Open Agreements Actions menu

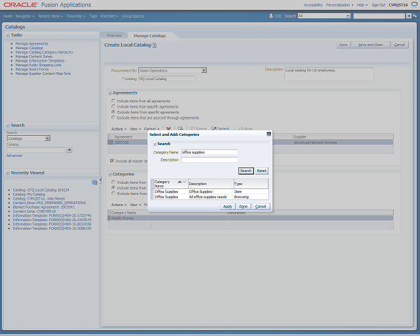click(119, 129)
